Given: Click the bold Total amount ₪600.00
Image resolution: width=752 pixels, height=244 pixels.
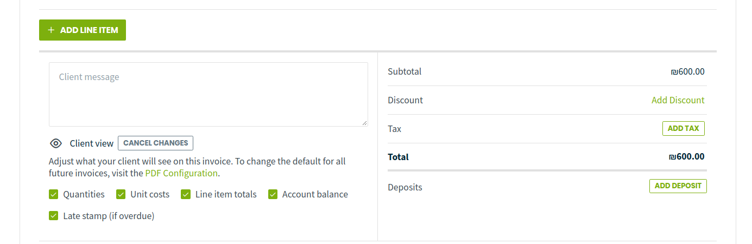Looking at the screenshot, I should (687, 157).
